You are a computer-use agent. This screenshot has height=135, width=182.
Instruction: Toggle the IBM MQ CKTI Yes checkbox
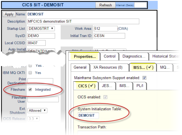point(30,73)
